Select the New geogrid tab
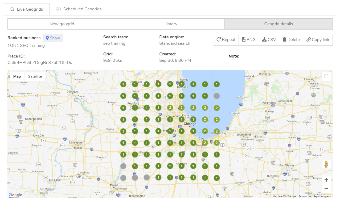This screenshot has height=204, width=344. coord(62,24)
